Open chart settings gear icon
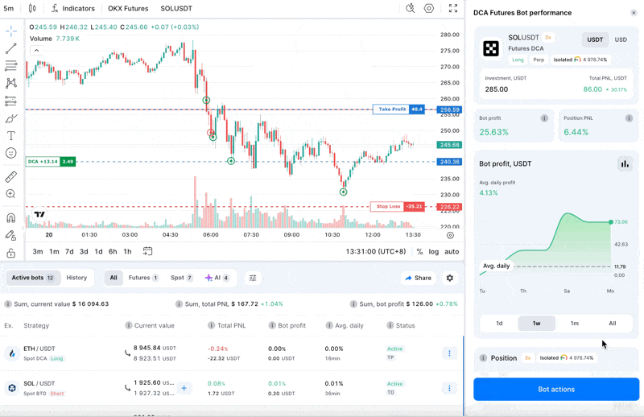This screenshot has width=644, height=417. 429,9
